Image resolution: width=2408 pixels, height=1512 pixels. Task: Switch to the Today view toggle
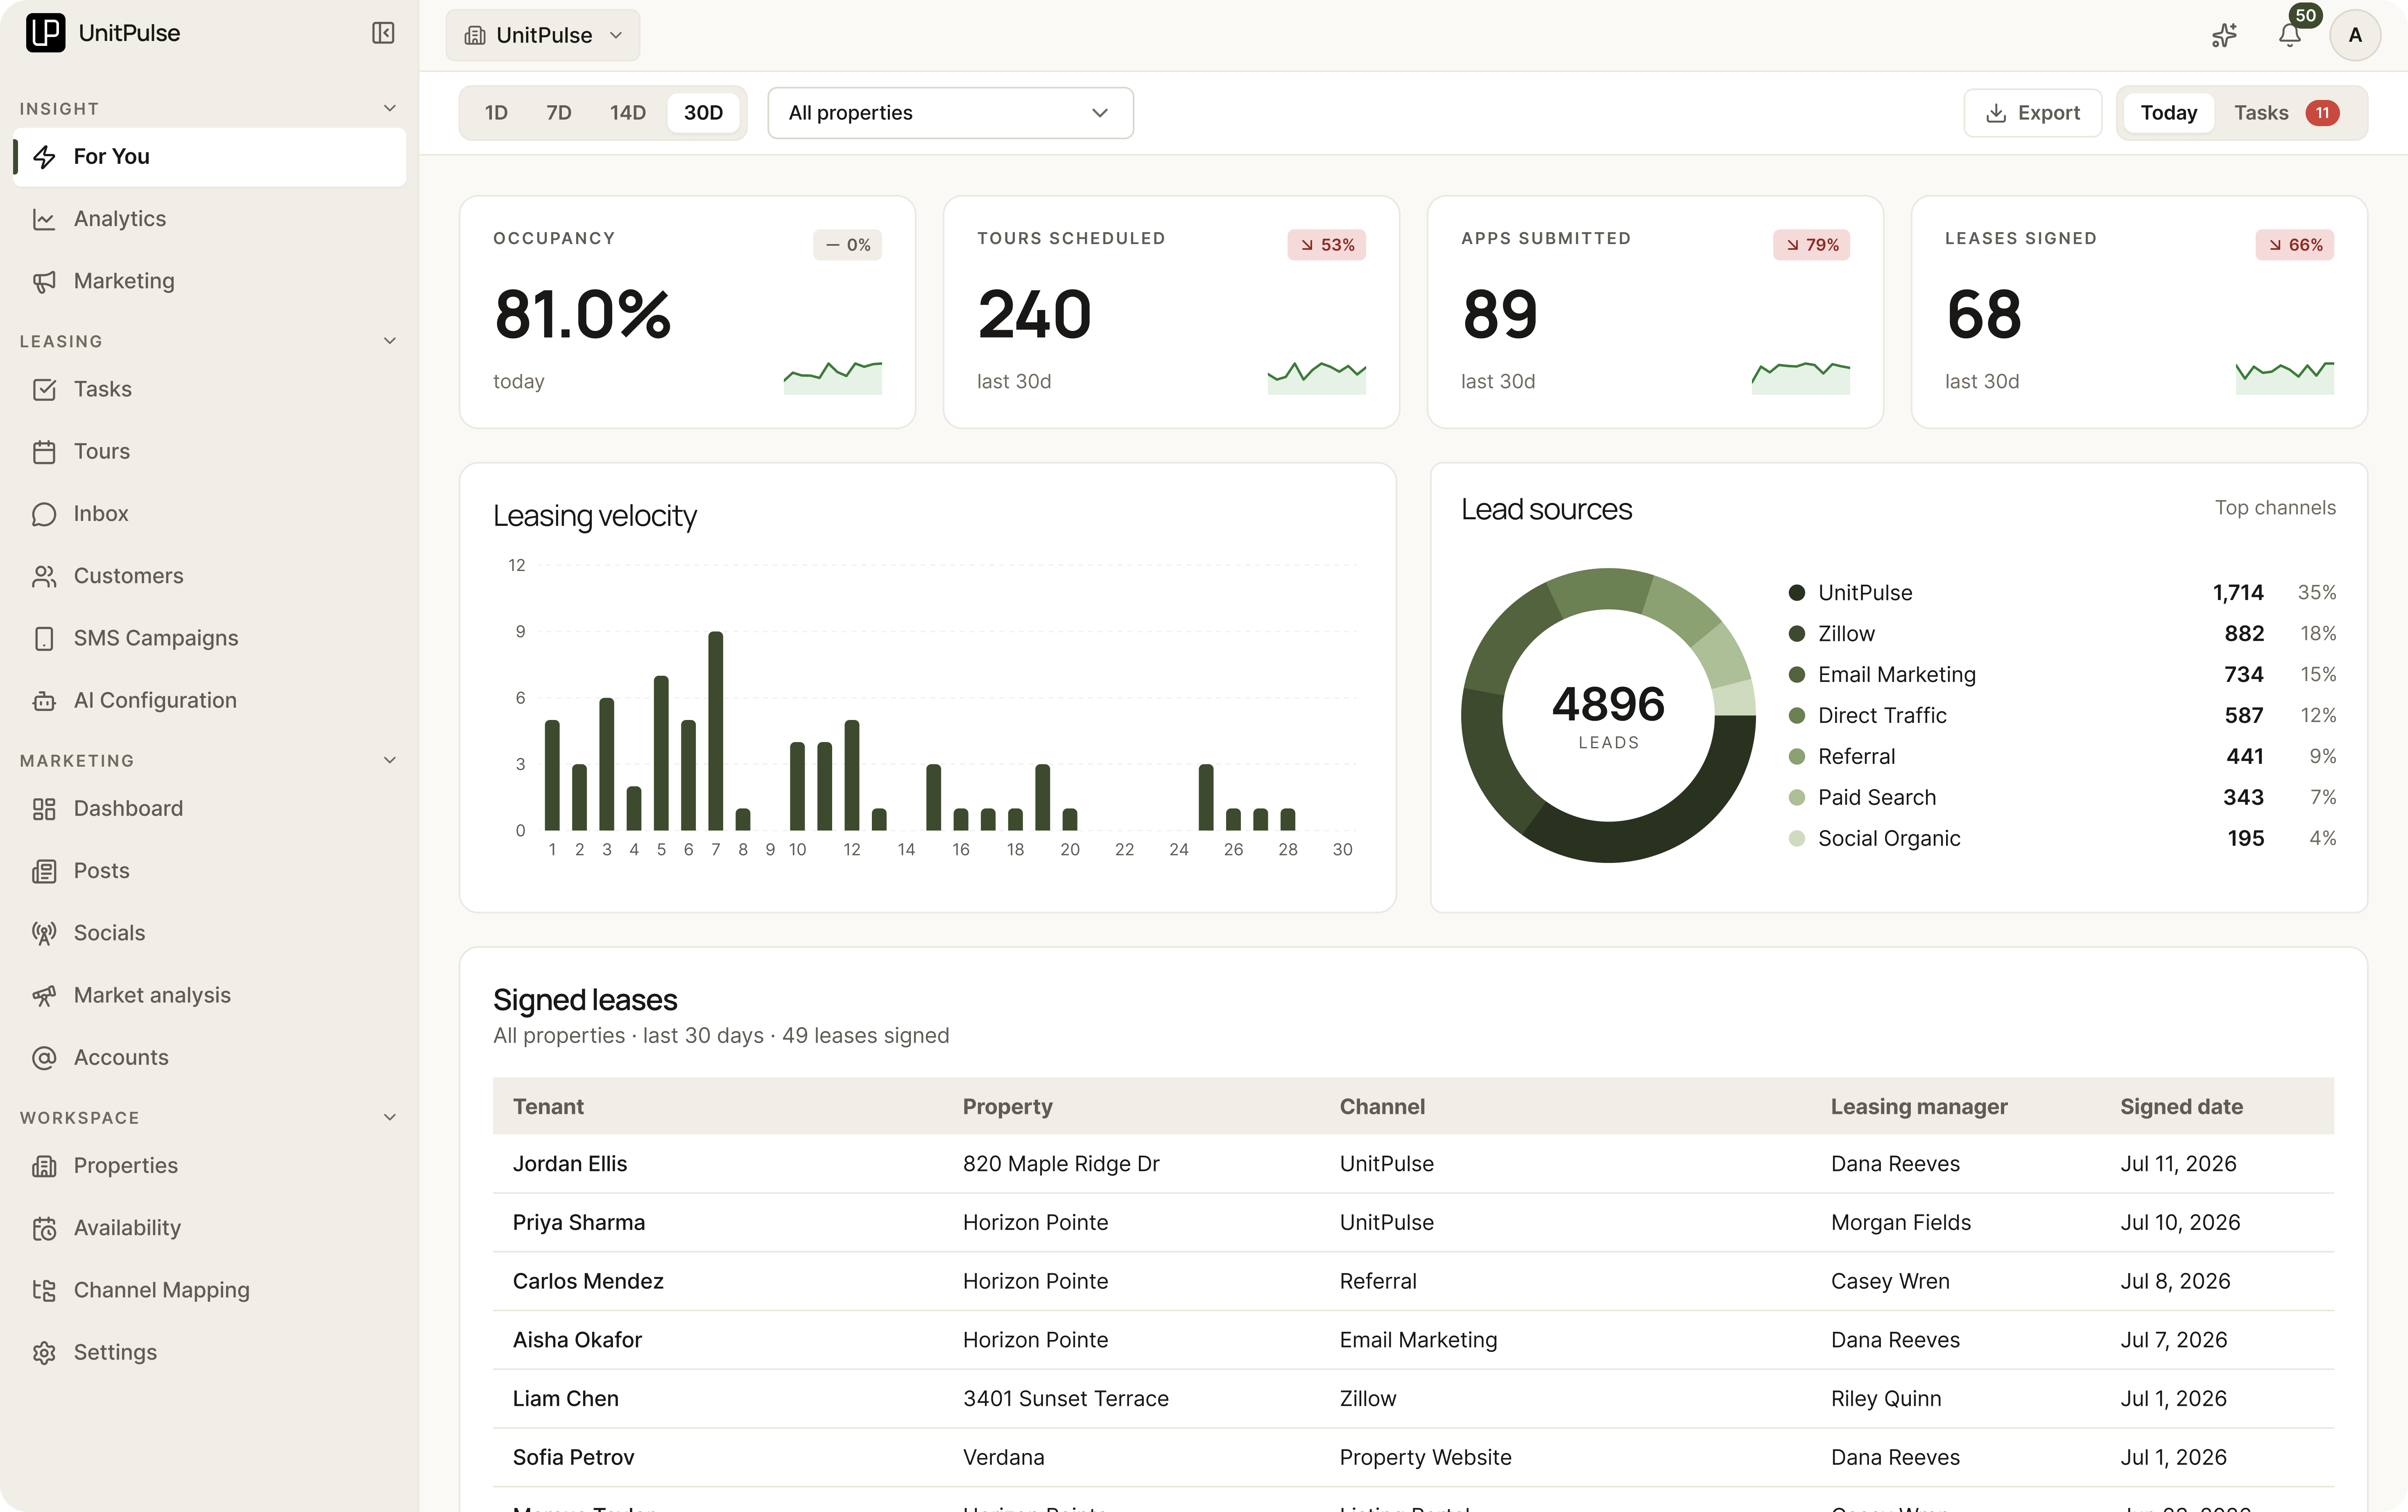pos(2168,113)
